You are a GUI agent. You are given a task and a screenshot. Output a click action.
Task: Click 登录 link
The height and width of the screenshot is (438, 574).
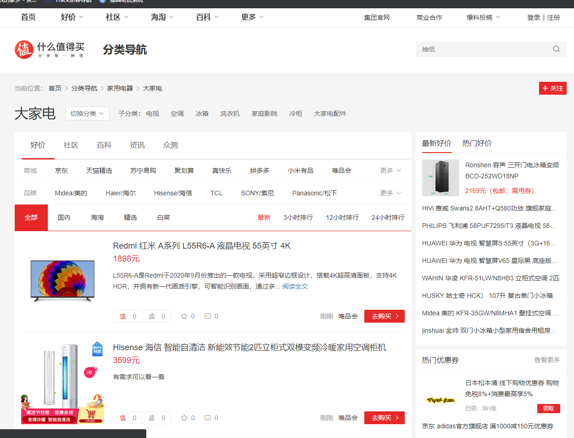pyautogui.click(x=534, y=17)
